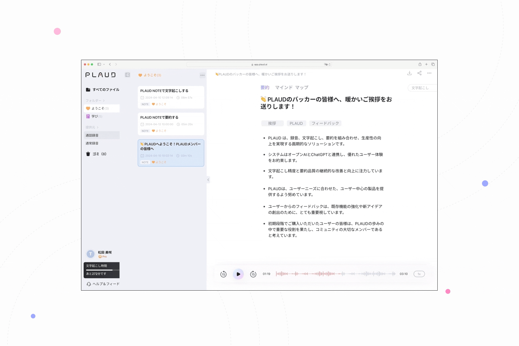Viewport: 519px width, 346px height.
Task: Open 松田 美咲 user profile avatar
Action: point(90,254)
